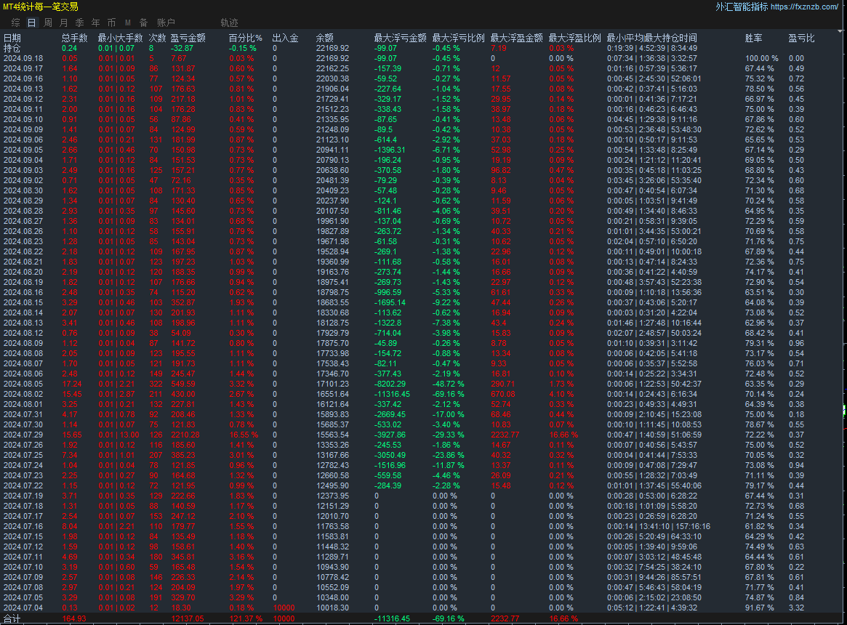This screenshot has height=625, width=847.
Task: Select the 2024.07.04 date cell
Action: tap(23, 608)
